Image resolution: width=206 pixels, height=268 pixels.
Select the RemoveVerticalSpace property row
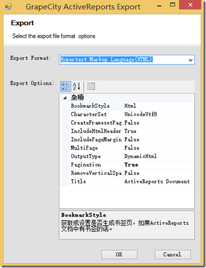pos(132,173)
